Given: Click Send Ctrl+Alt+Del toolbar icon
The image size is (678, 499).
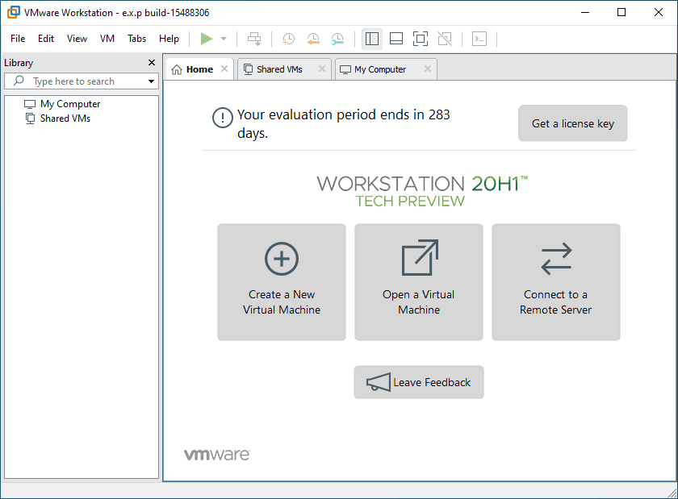Looking at the screenshot, I should tap(254, 39).
